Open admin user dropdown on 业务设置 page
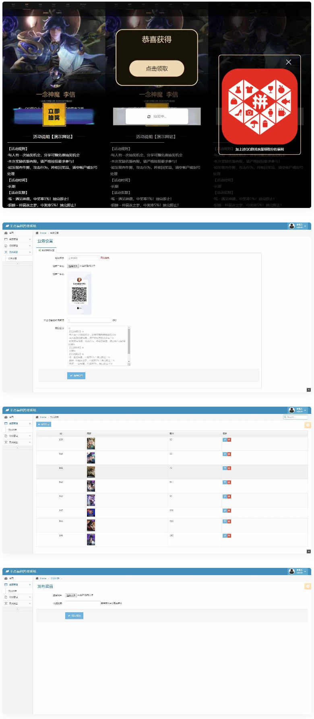The image size is (314, 719). tap(298, 226)
